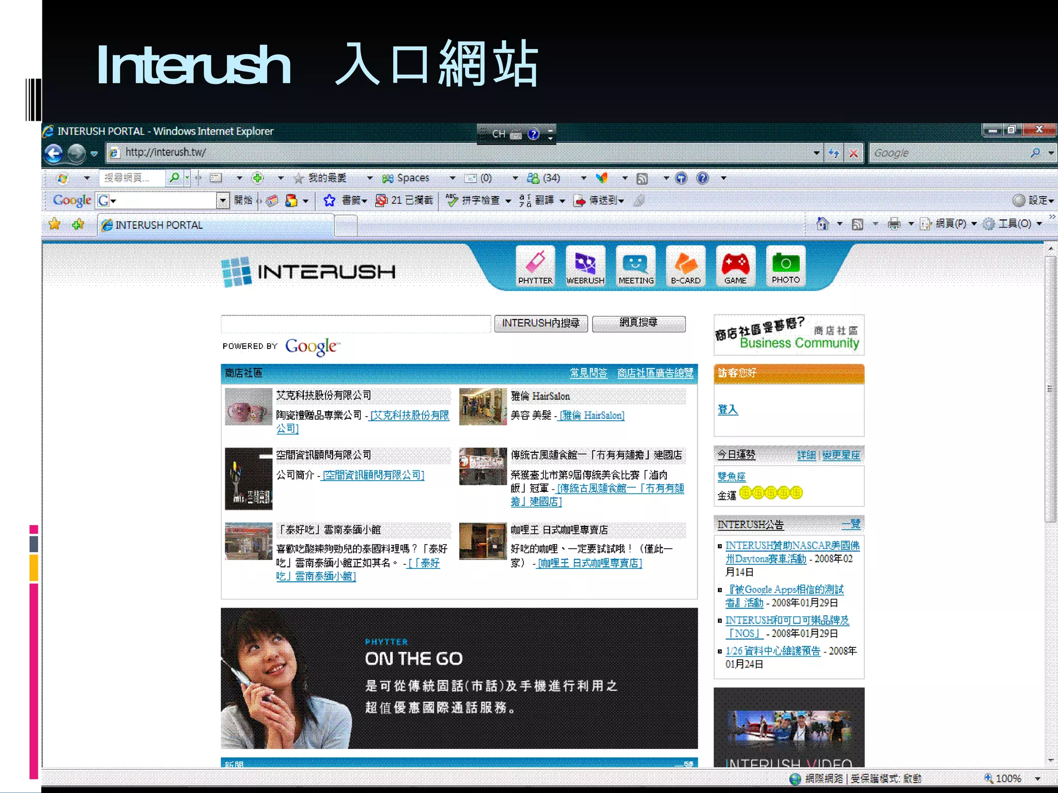The width and height of the screenshot is (1058, 793).
Task: Click the mail (0) icon in Live toolbar
Action: pos(470,178)
